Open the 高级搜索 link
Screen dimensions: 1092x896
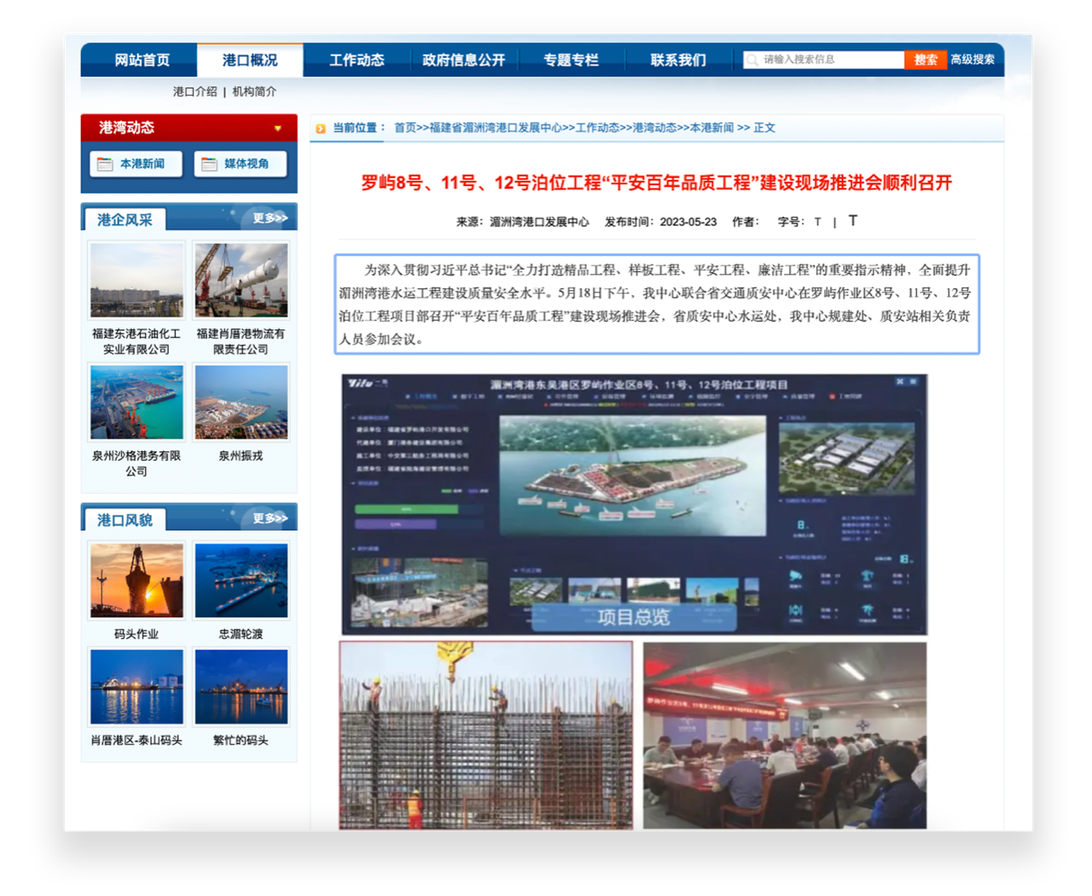(x=973, y=60)
